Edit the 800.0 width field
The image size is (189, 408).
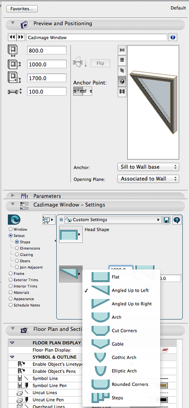[x=47, y=51]
